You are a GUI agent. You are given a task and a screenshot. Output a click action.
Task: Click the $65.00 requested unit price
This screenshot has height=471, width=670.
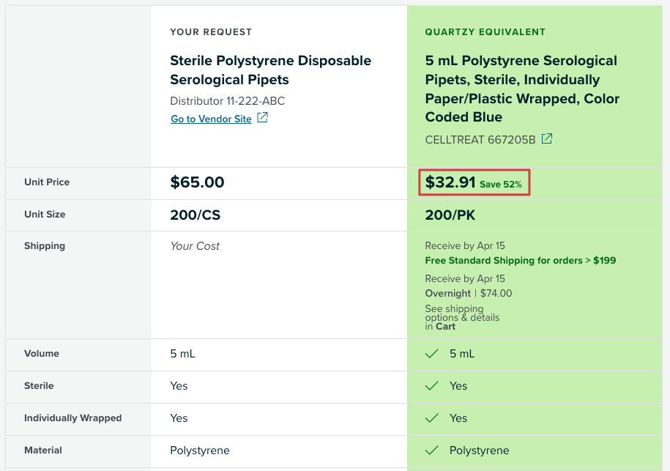[197, 182]
